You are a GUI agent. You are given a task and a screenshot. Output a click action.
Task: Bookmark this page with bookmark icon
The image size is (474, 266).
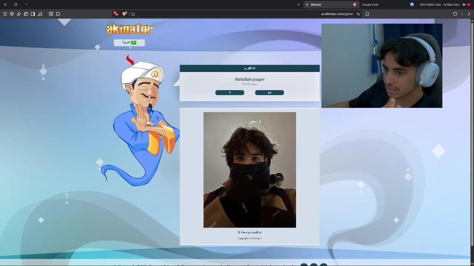coord(367,14)
